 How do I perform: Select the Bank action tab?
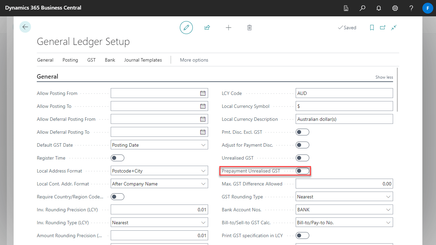coord(110,60)
